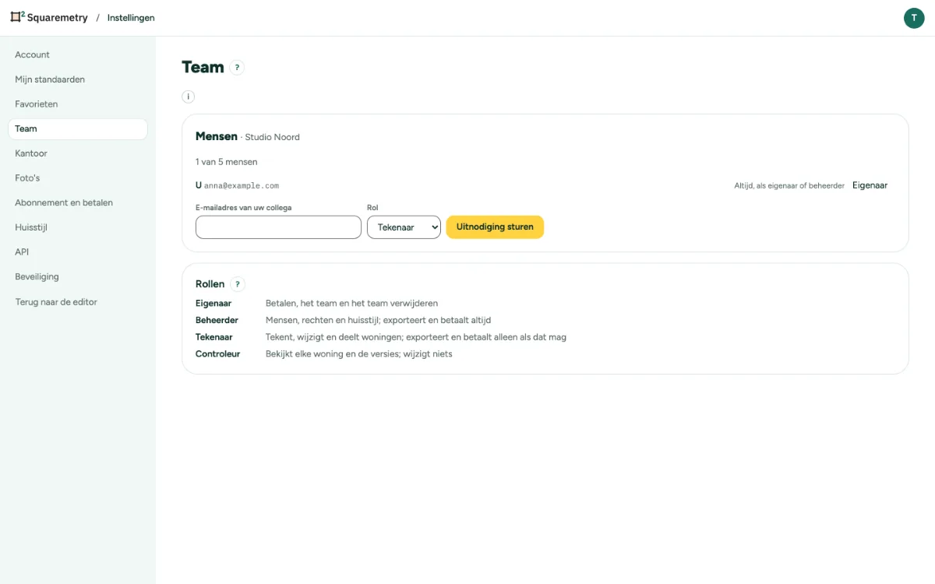Open Beveiliging settings
The image size is (935, 584).
(77, 276)
